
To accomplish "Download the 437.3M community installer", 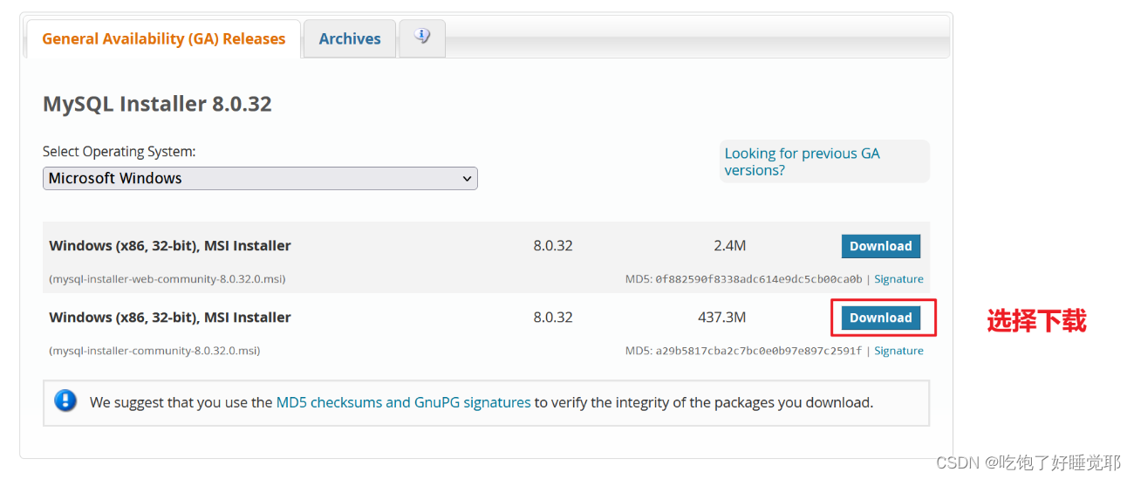I will point(880,318).
